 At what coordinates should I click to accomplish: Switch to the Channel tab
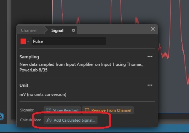coord(29,30)
